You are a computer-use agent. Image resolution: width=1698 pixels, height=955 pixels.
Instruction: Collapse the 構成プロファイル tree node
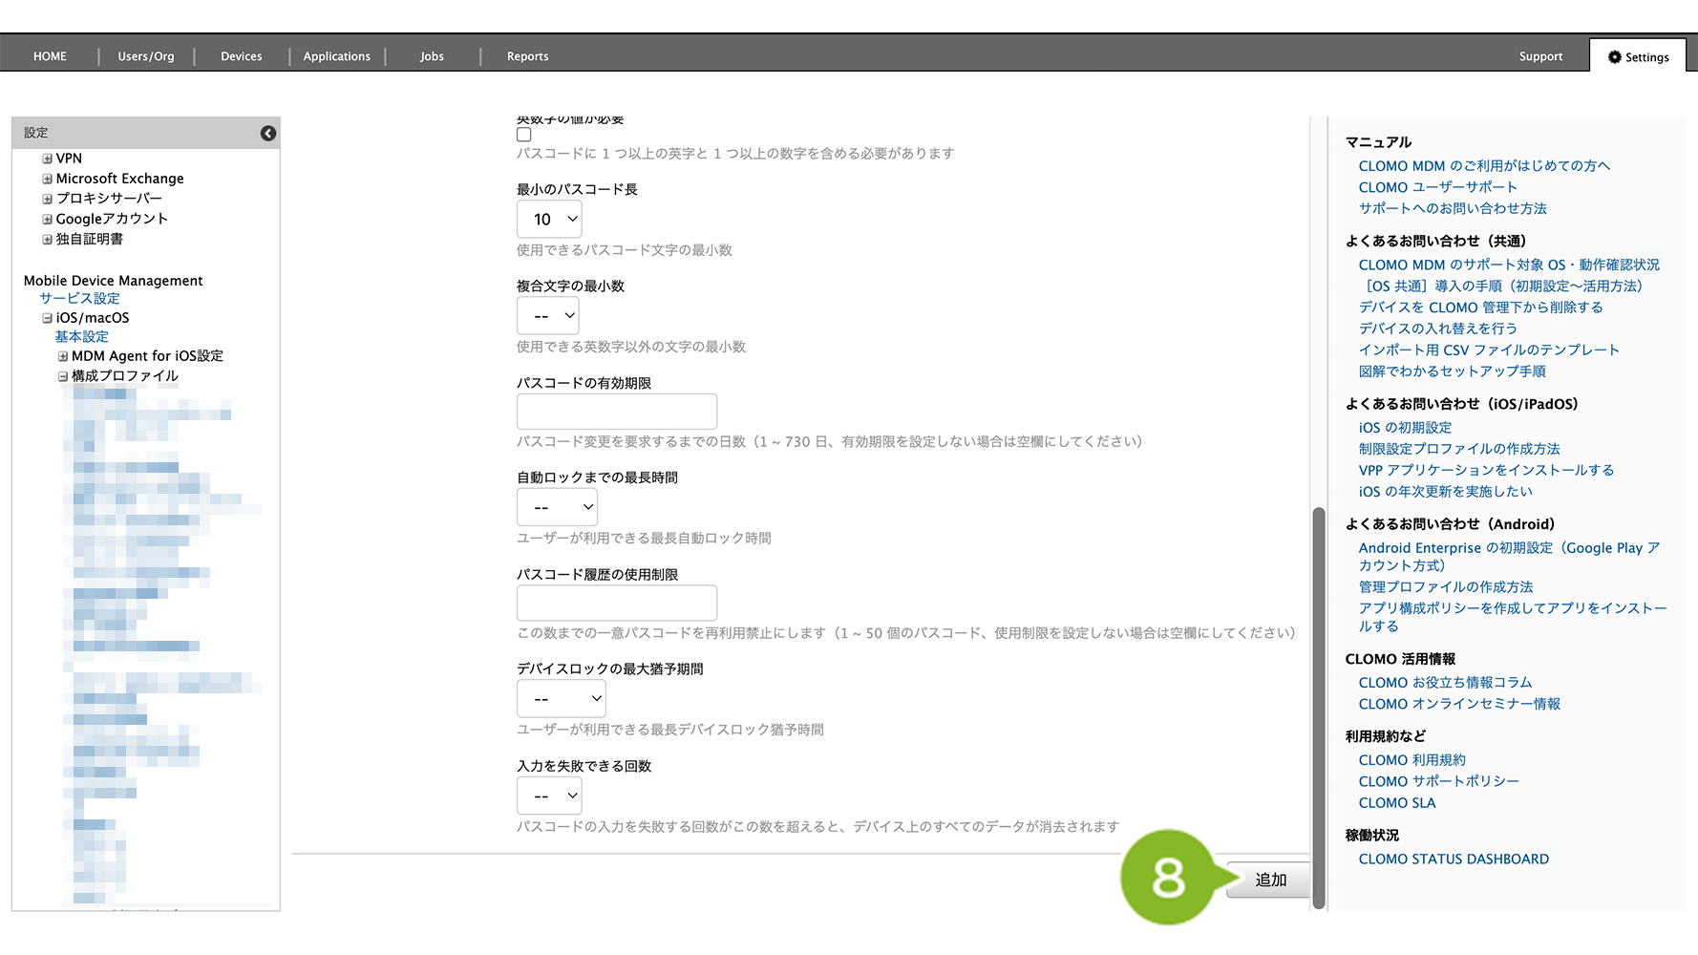(x=63, y=376)
